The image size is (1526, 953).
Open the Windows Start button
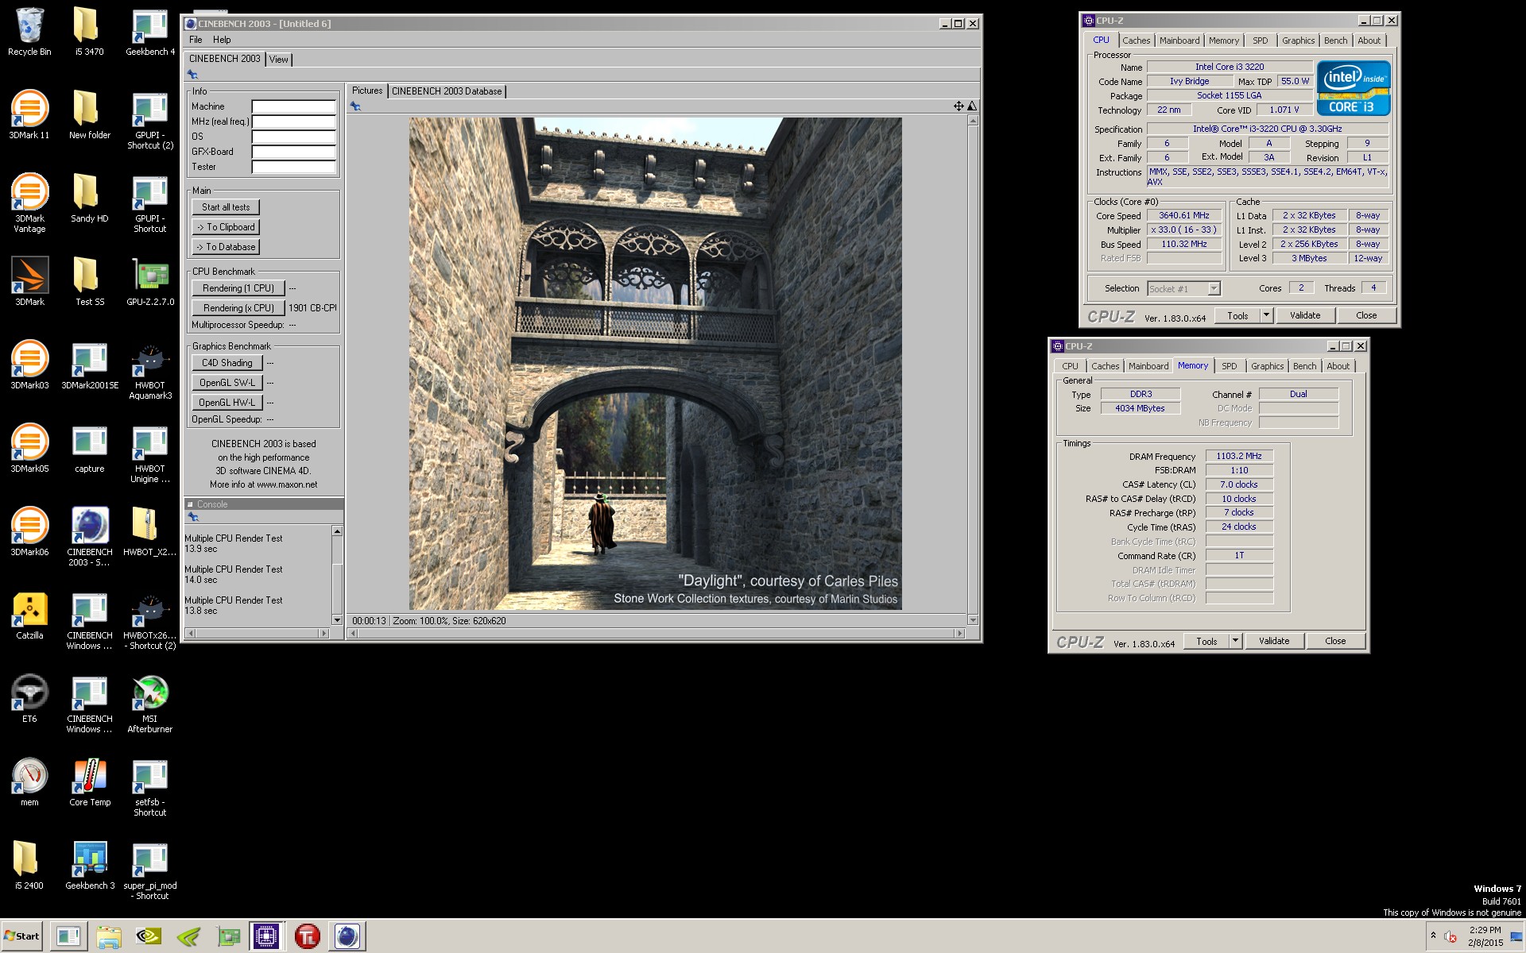coord(22,936)
